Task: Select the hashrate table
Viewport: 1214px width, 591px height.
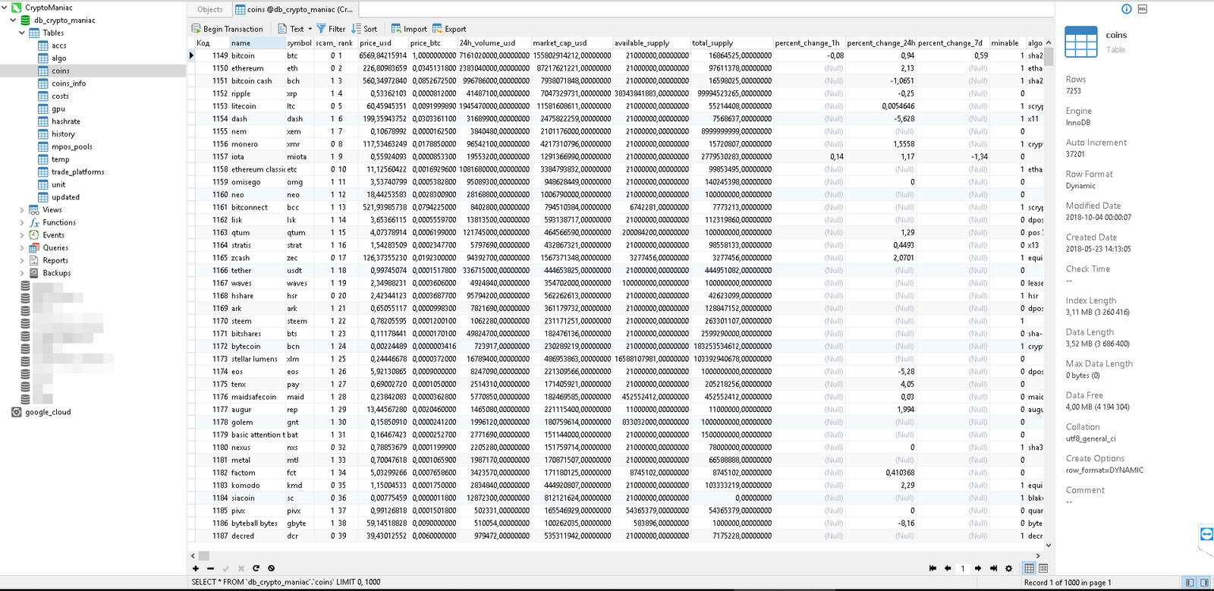Action: tap(65, 121)
